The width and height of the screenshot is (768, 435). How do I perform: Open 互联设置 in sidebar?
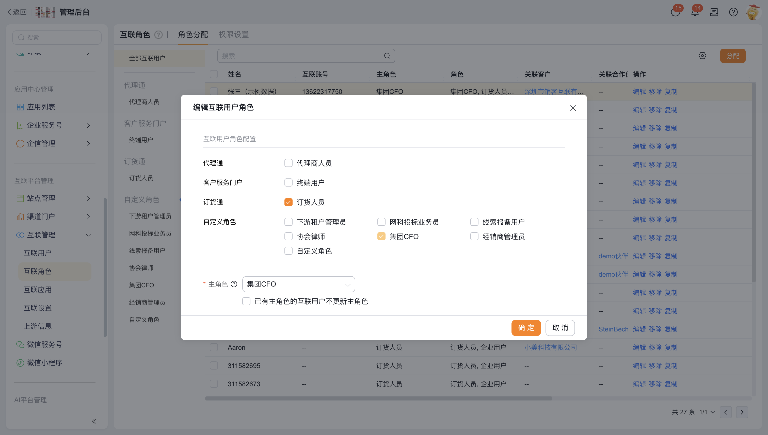tap(38, 308)
